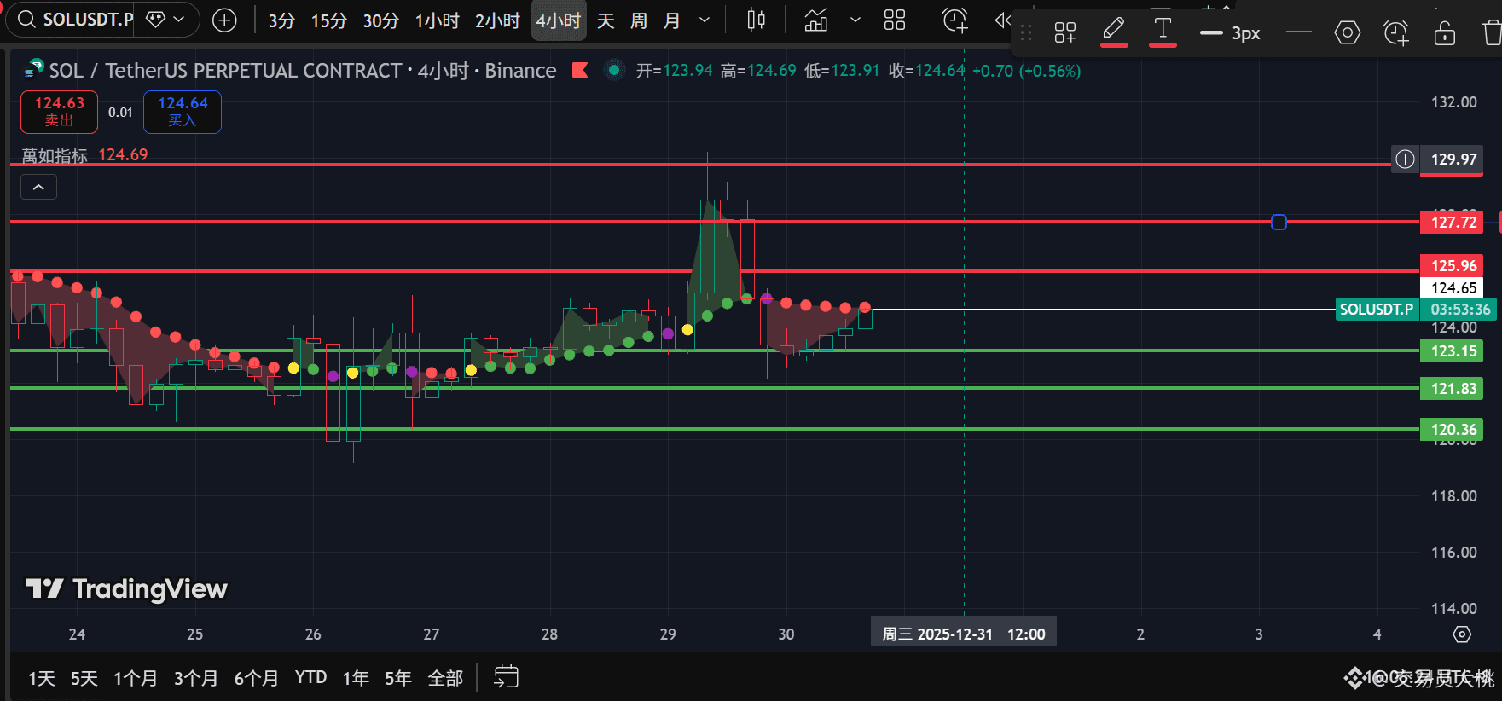The height and width of the screenshot is (701, 1502).
Task: Click the 周三 2025-12-31 12:00 time label
Action: tap(963, 634)
